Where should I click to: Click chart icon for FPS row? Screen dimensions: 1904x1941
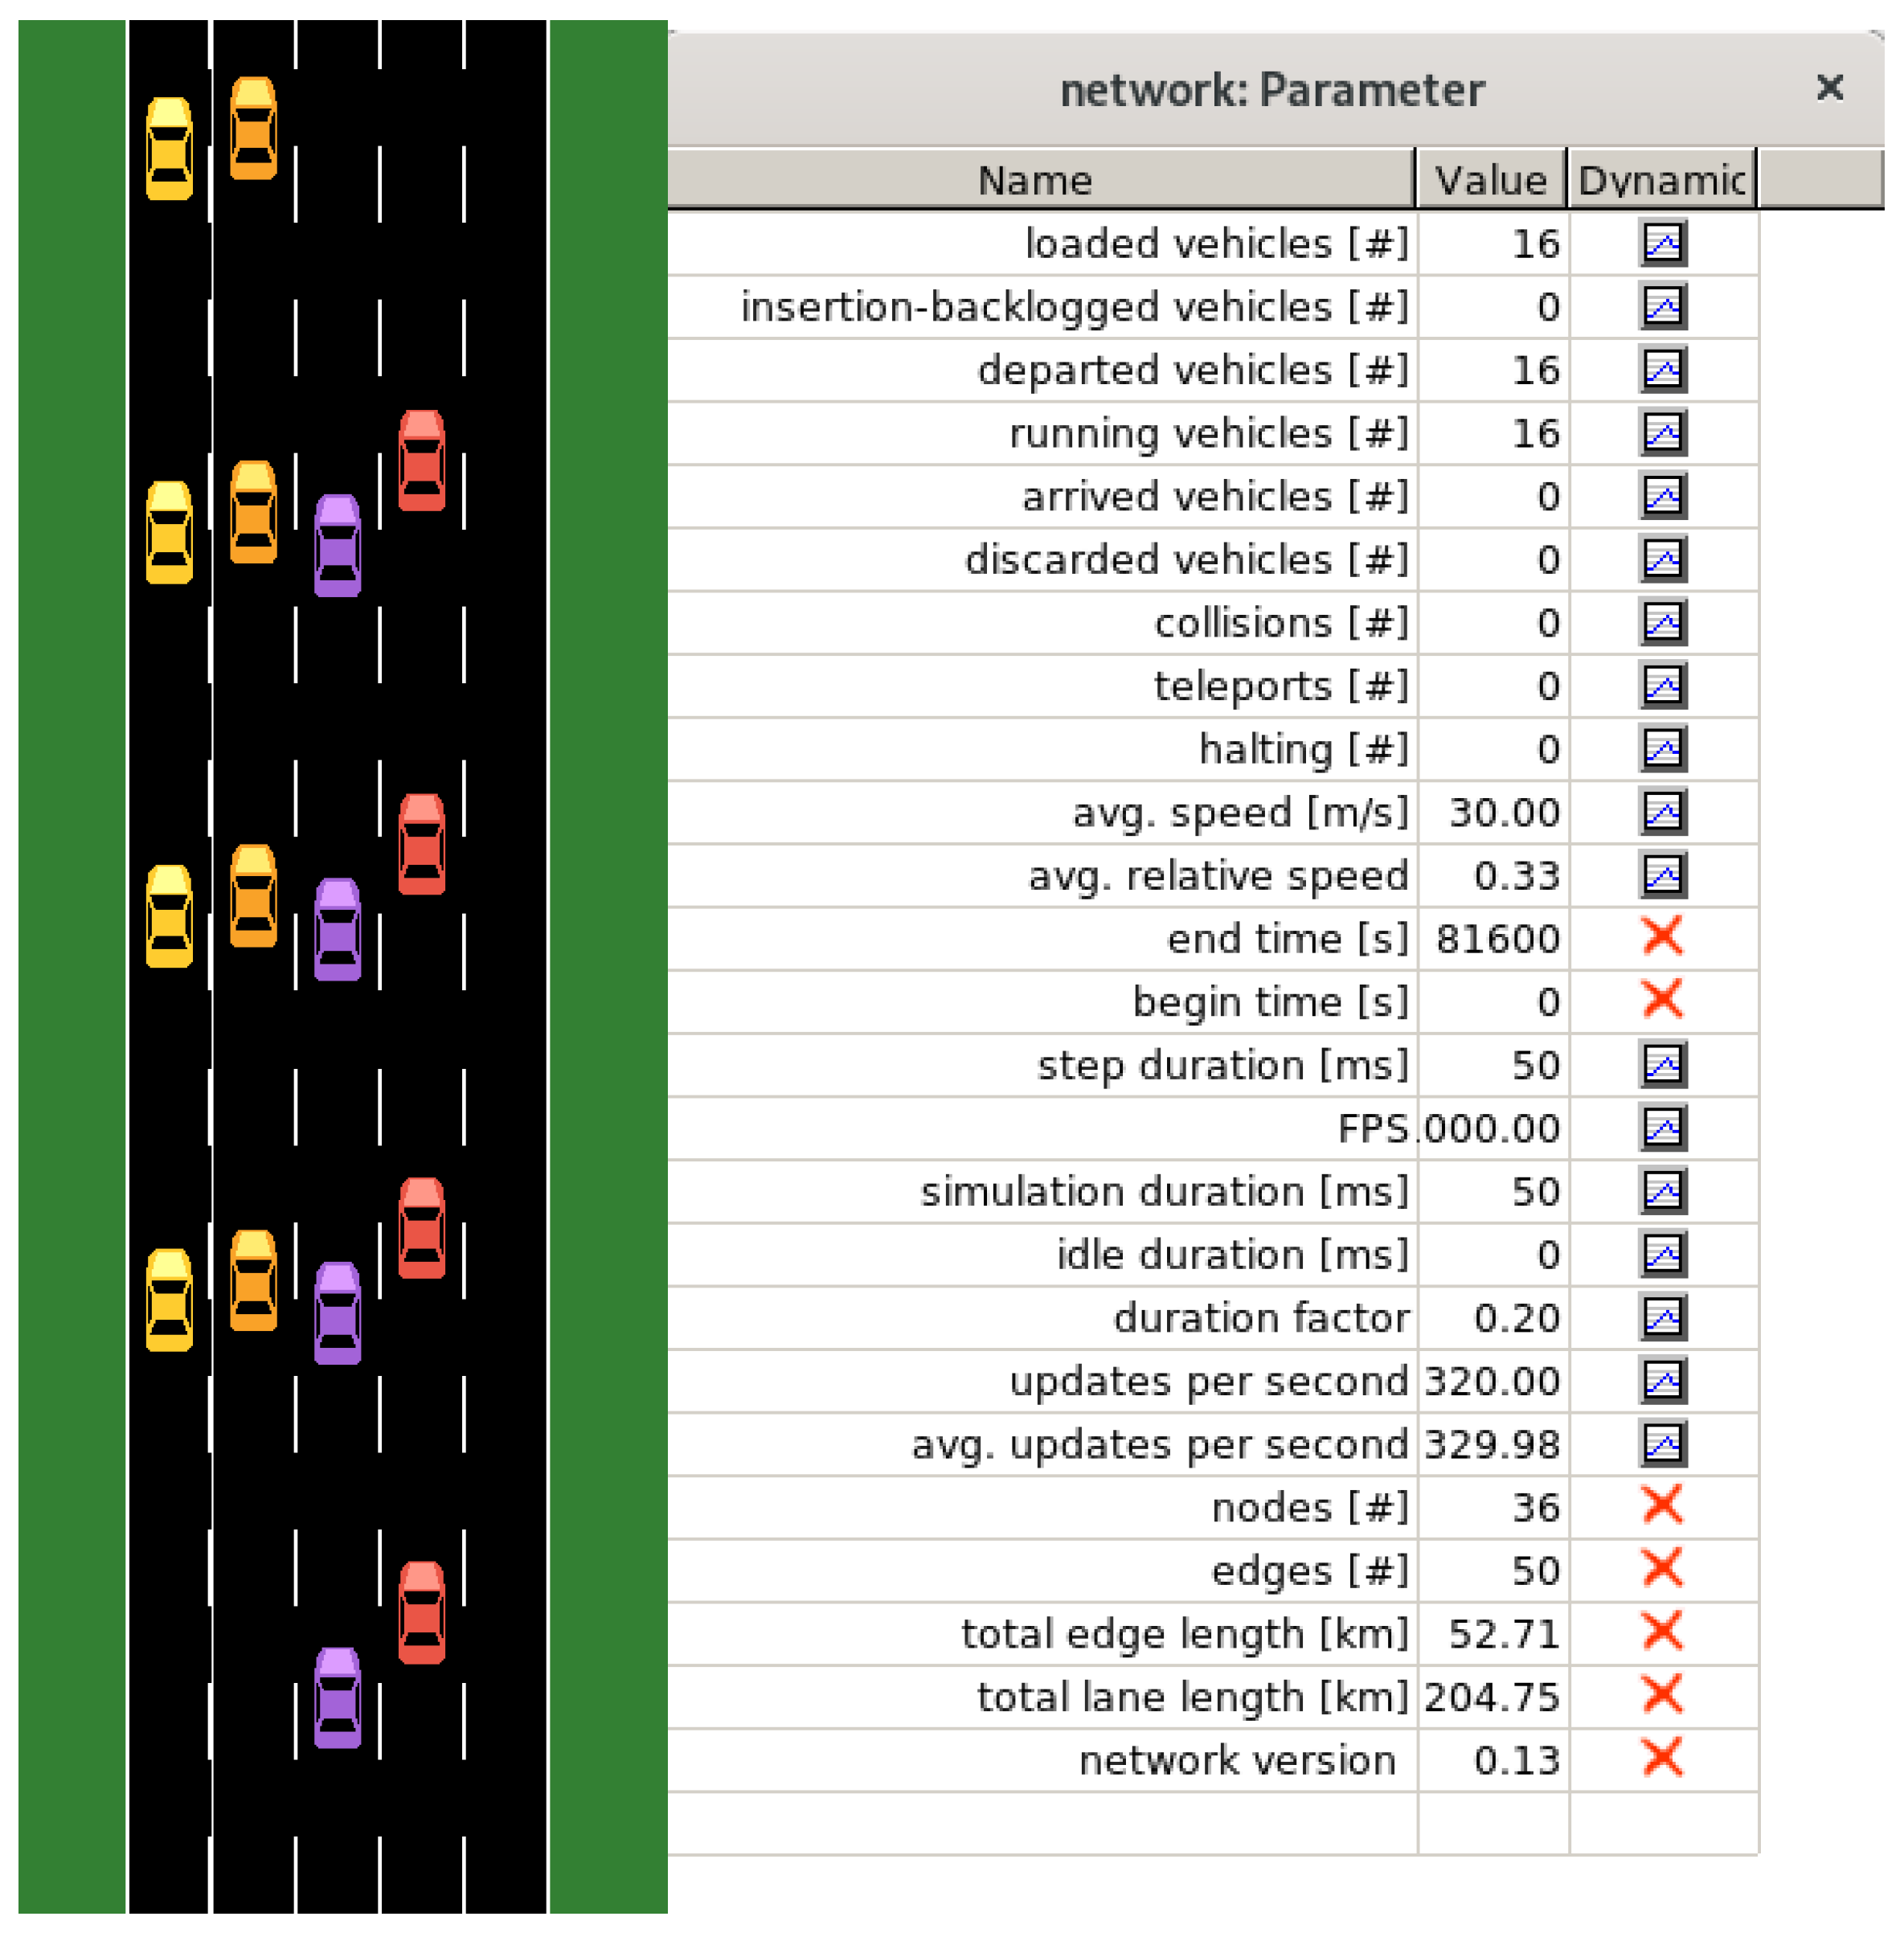click(1662, 1128)
